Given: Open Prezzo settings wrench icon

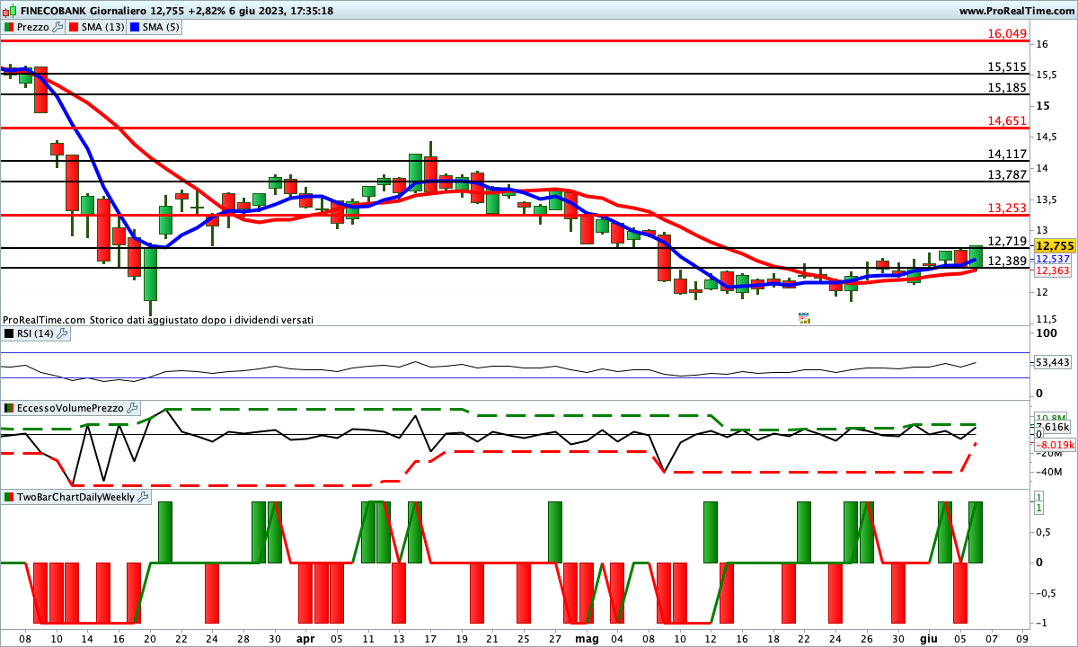Looking at the screenshot, I should (57, 27).
